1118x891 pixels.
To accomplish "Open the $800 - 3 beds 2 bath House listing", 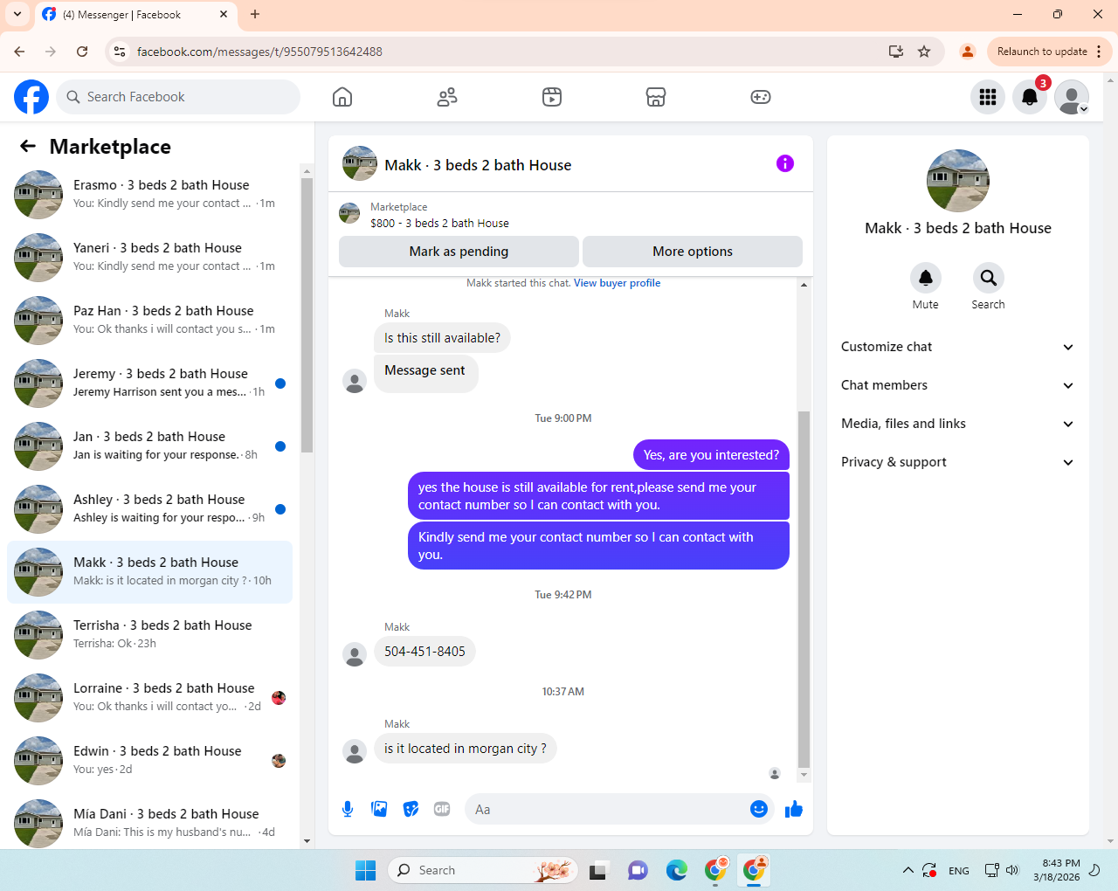I will [439, 223].
